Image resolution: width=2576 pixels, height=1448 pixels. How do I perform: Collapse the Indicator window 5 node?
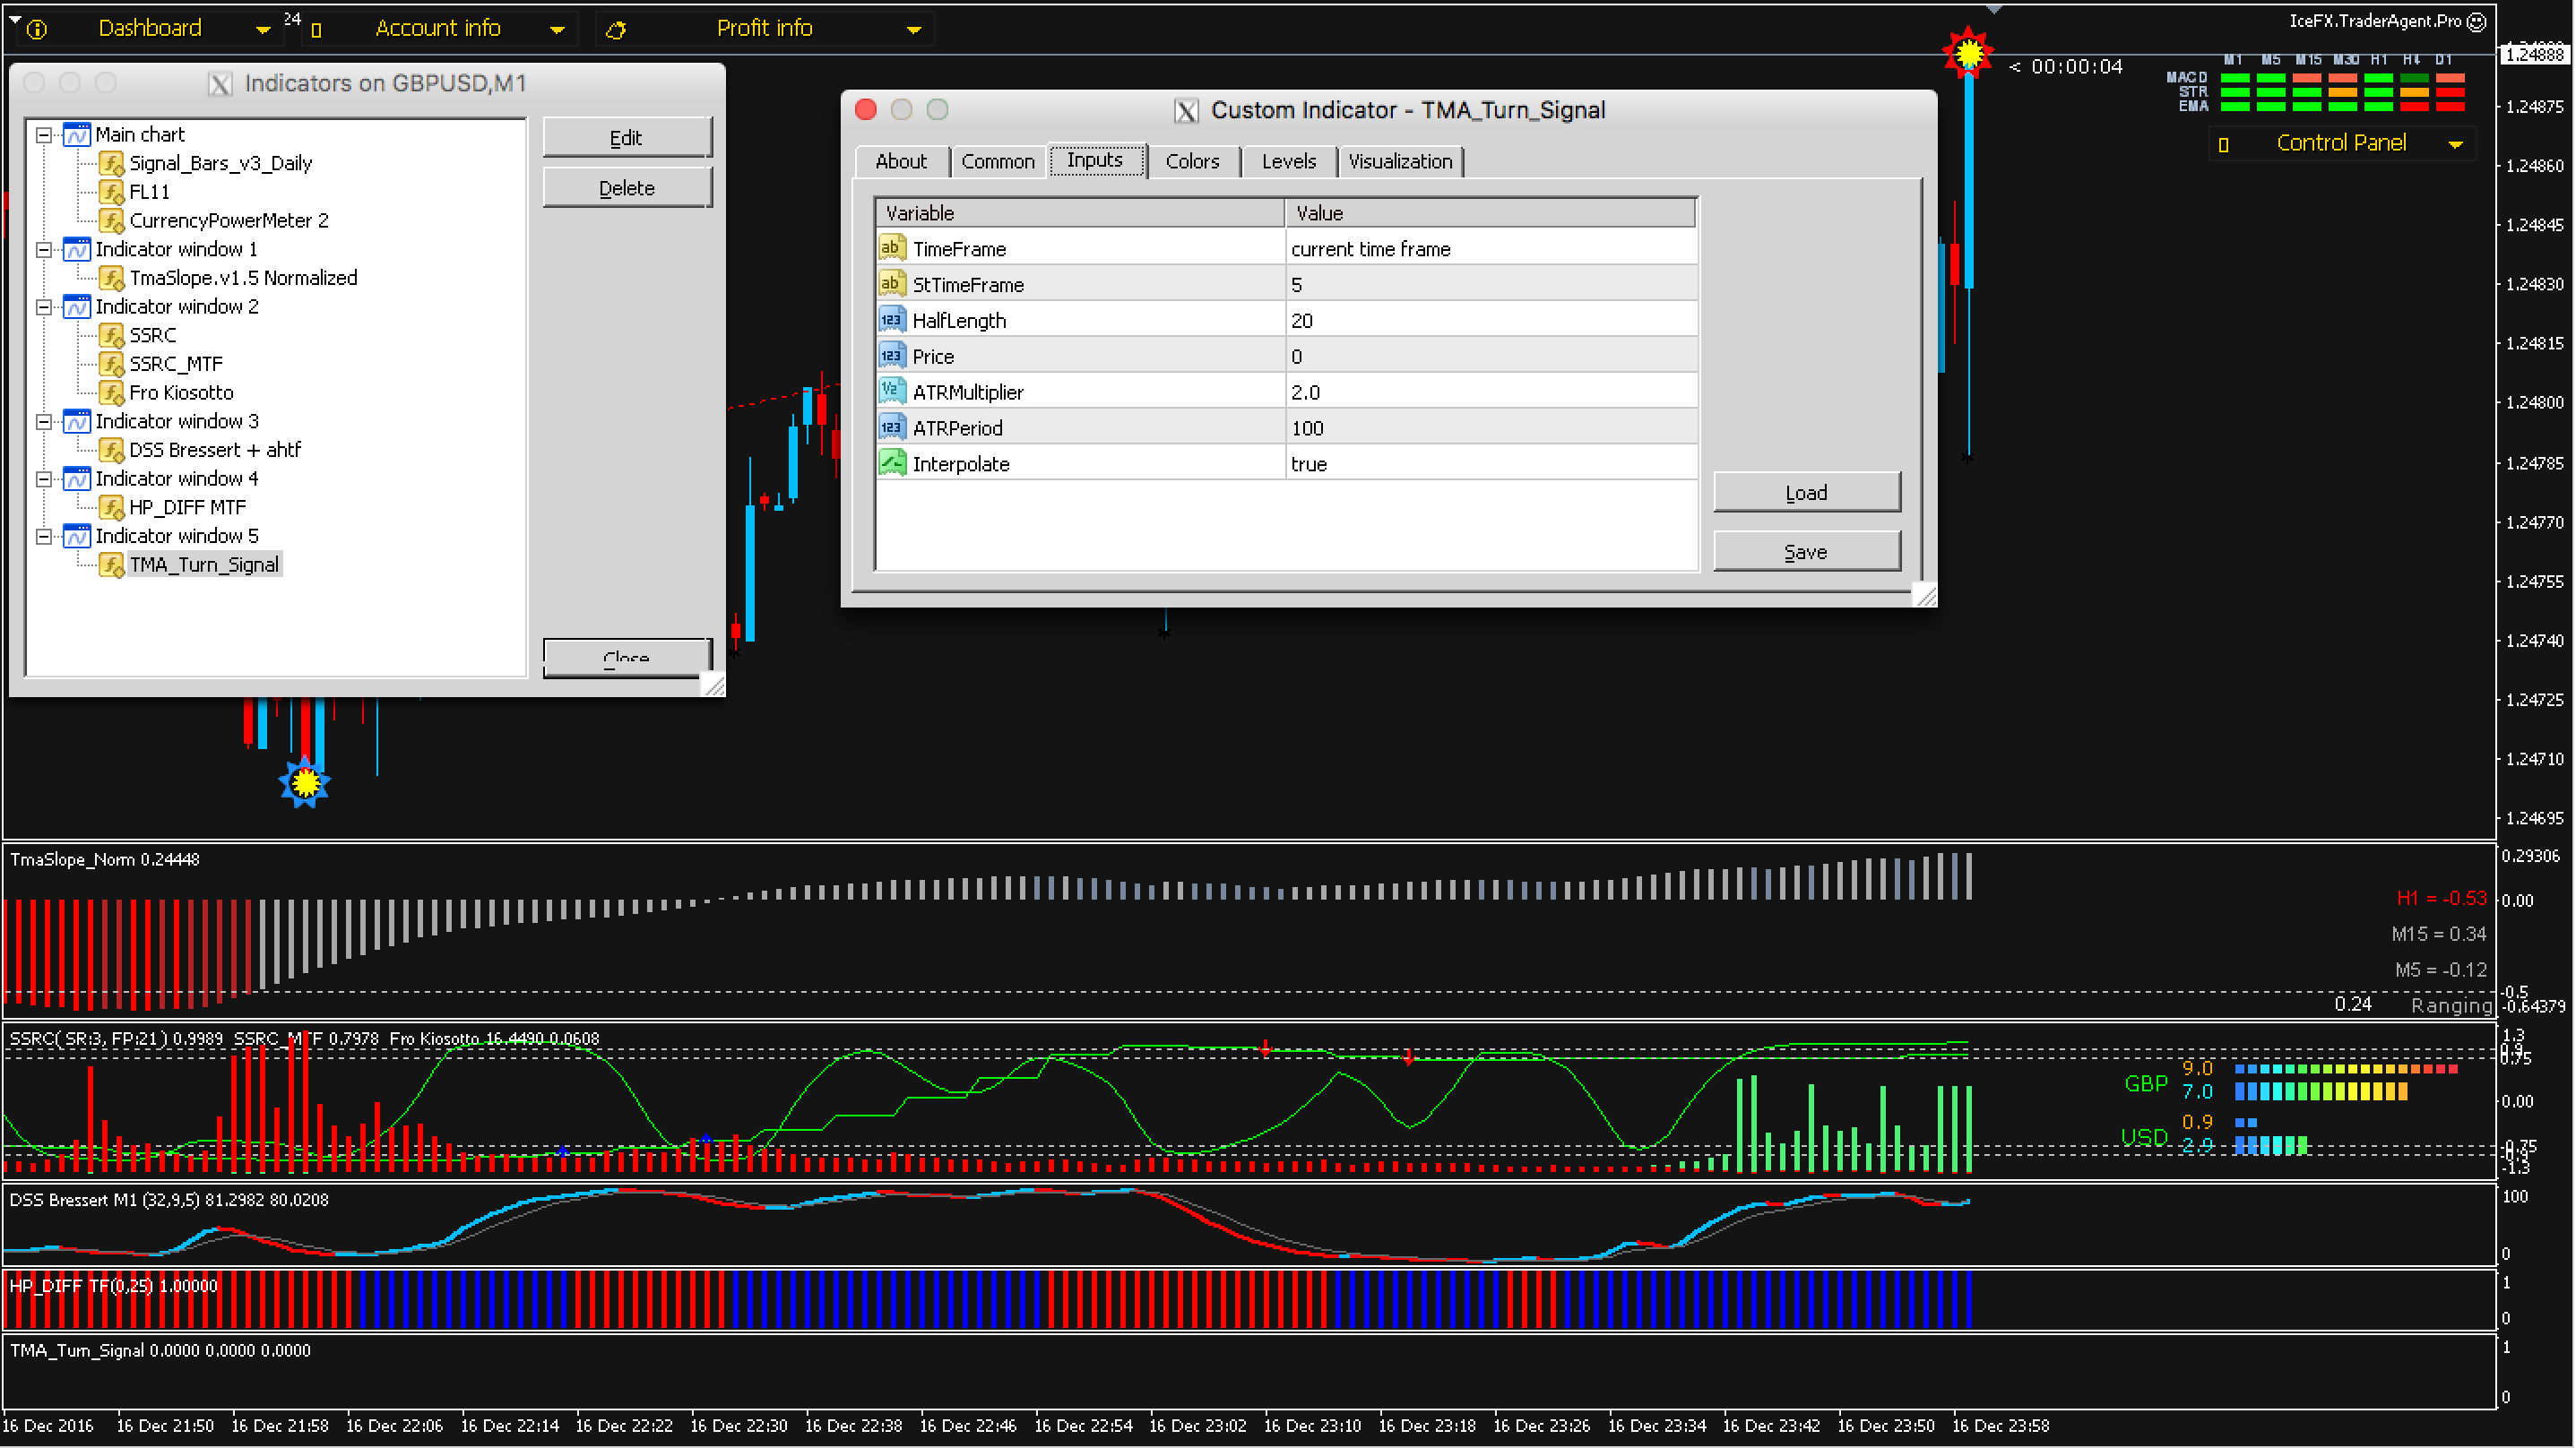pos(44,537)
